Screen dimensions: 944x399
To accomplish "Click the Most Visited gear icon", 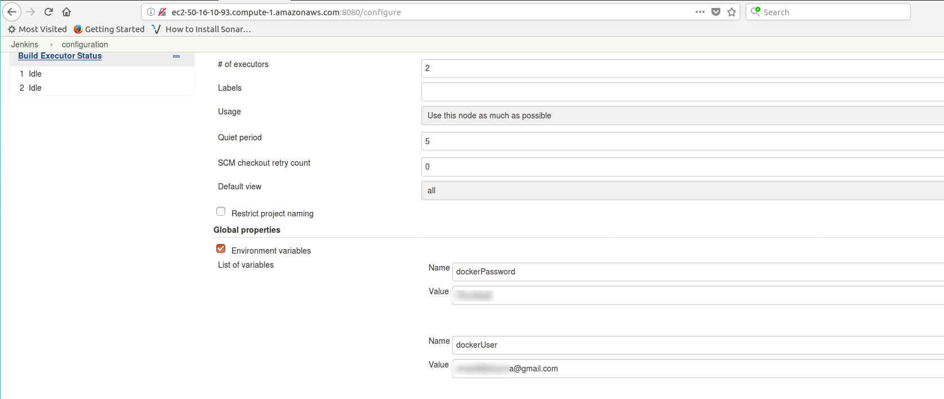I will pyautogui.click(x=12, y=29).
